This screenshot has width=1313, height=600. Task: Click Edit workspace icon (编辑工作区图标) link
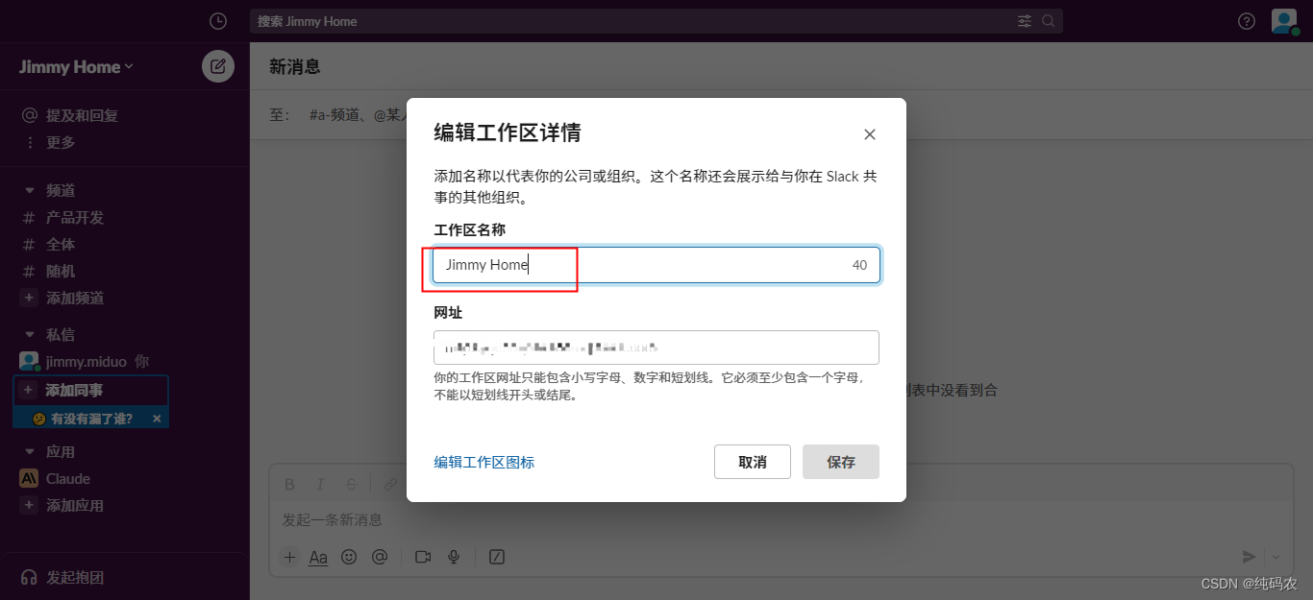(x=484, y=462)
